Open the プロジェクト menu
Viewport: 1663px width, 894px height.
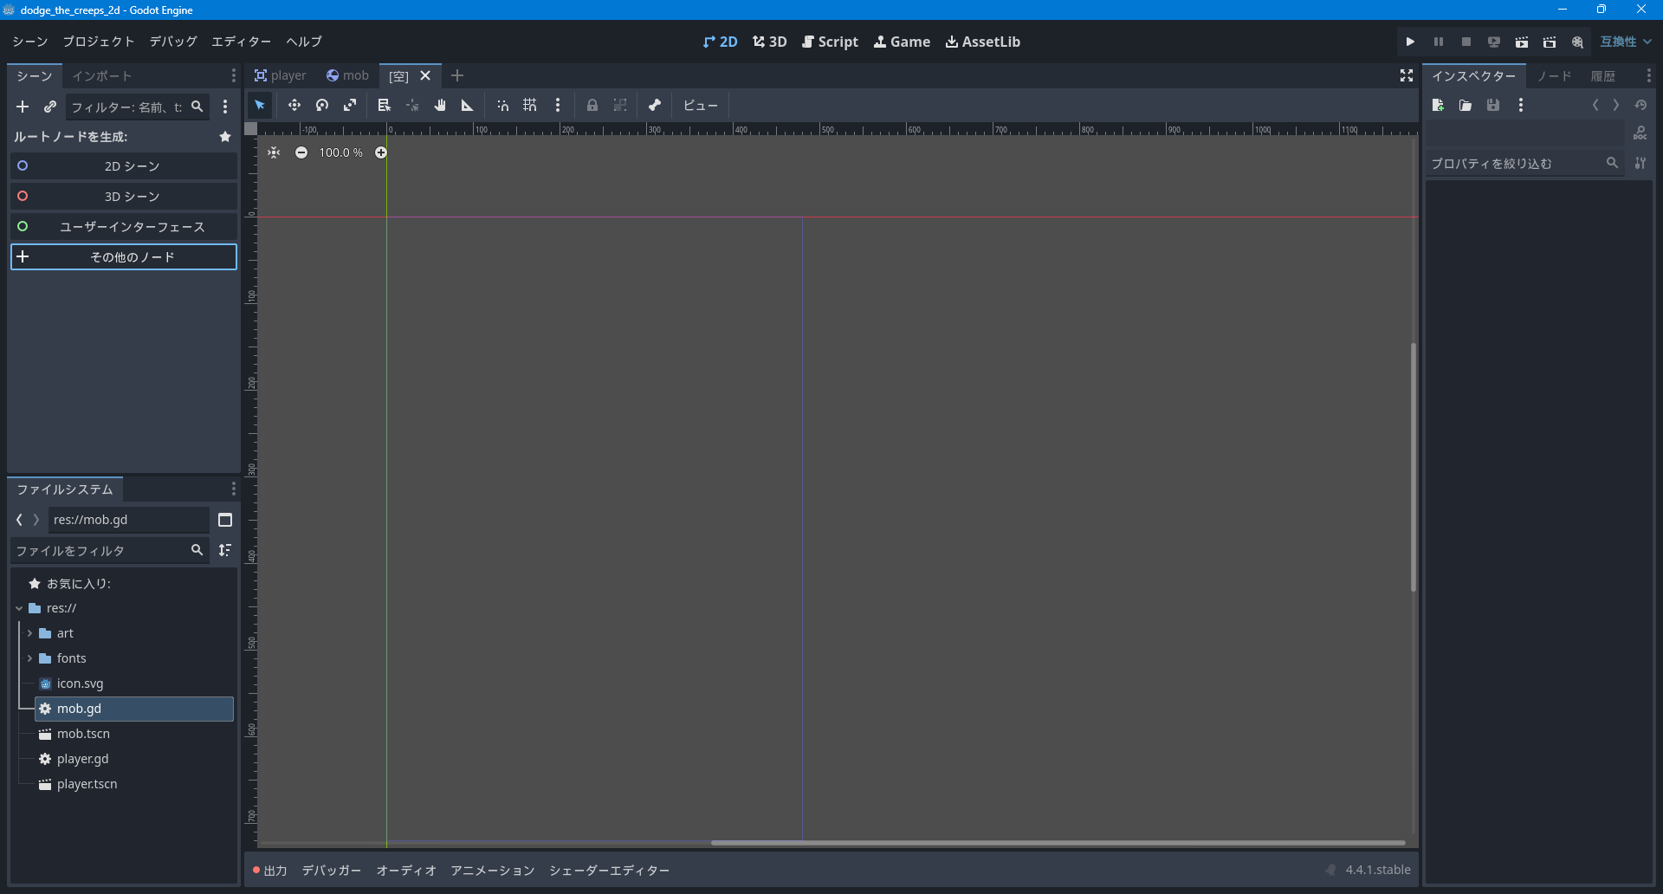point(99,42)
